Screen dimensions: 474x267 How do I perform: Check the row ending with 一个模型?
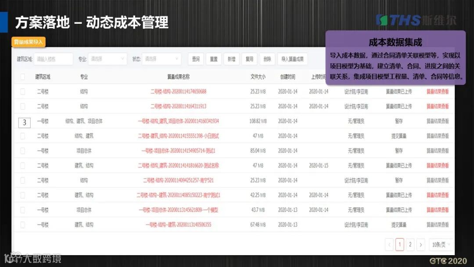pos(23,210)
